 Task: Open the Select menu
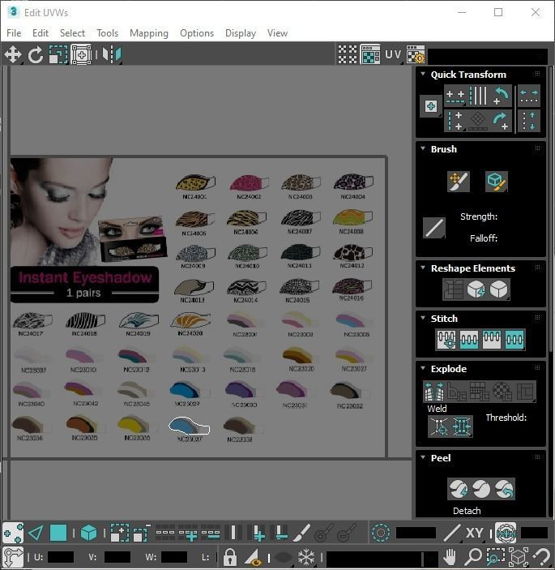(x=72, y=33)
